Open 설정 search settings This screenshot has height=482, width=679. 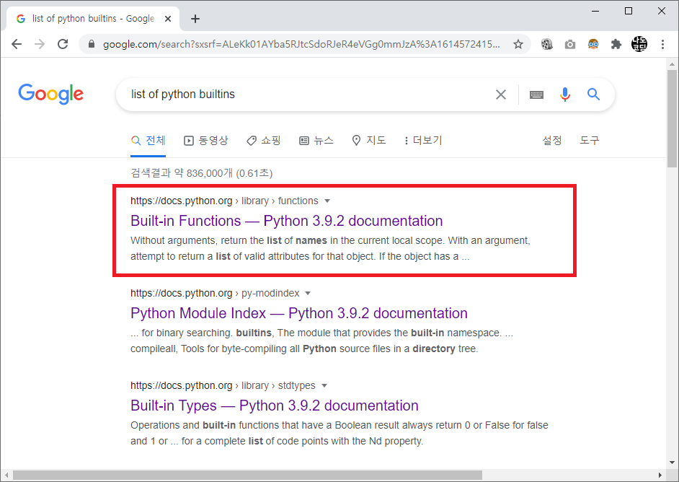(552, 141)
